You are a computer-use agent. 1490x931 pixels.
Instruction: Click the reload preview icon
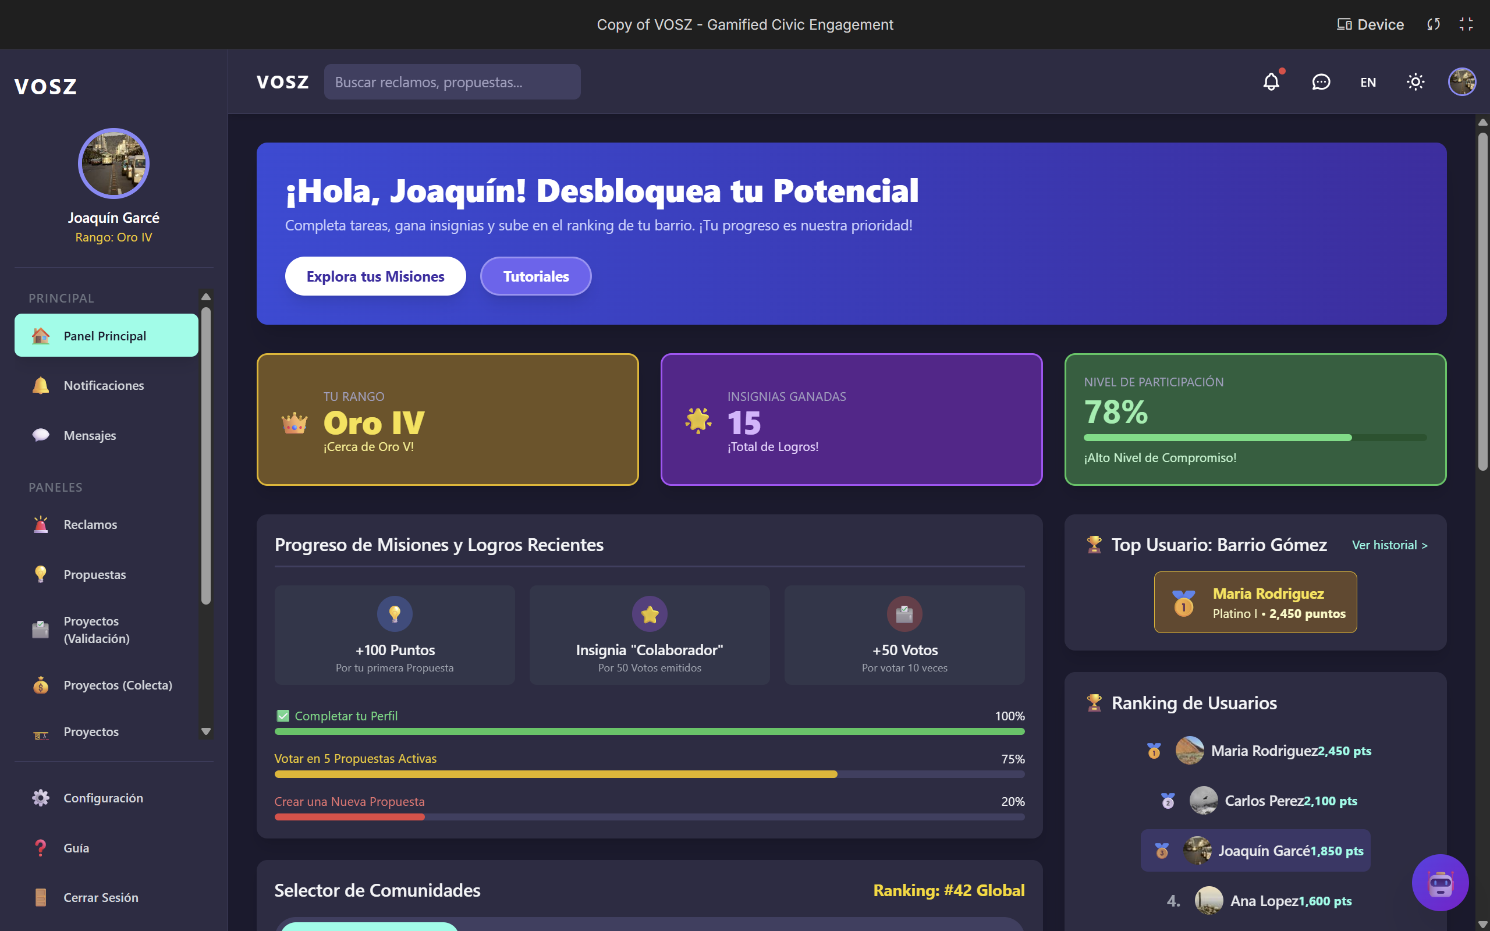[x=1434, y=24]
